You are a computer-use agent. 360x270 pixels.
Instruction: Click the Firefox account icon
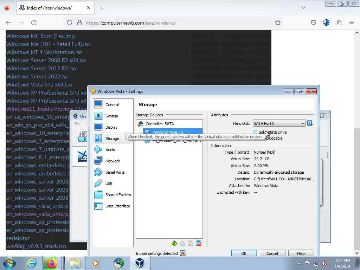point(326,23)
